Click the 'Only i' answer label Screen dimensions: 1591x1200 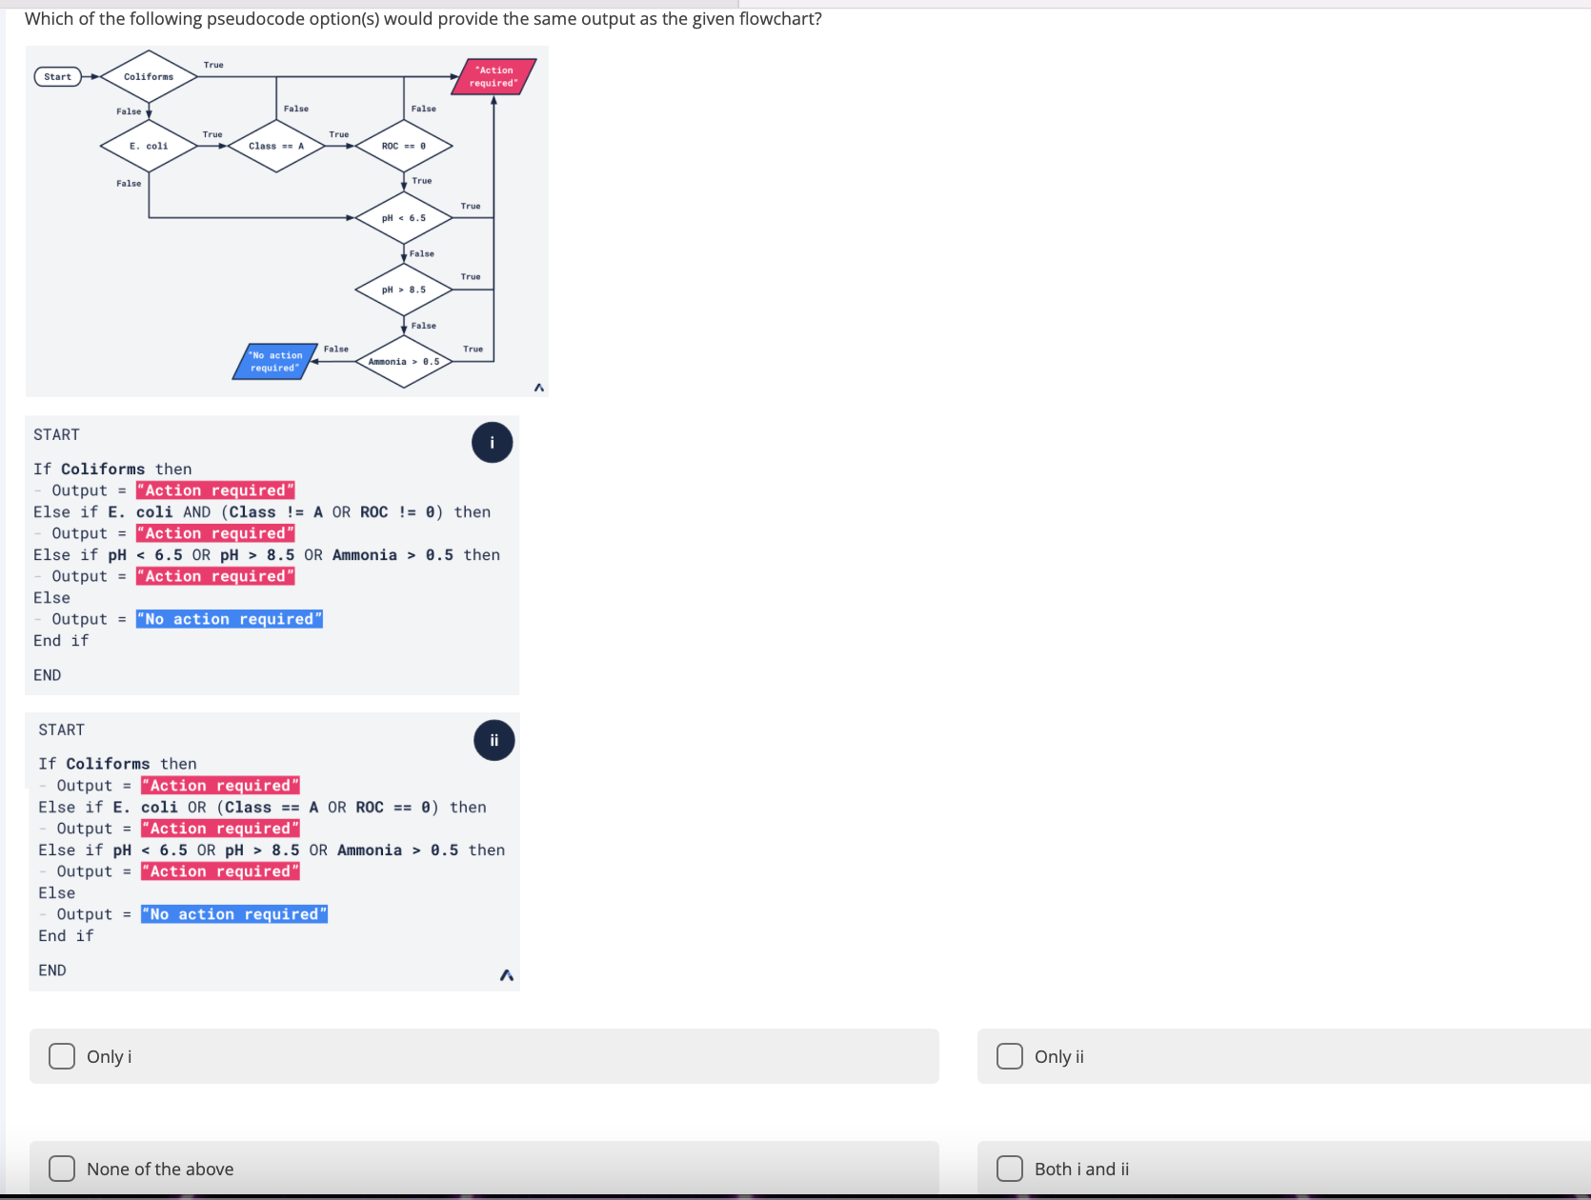pyautogui.click(x=110, y=1056)
